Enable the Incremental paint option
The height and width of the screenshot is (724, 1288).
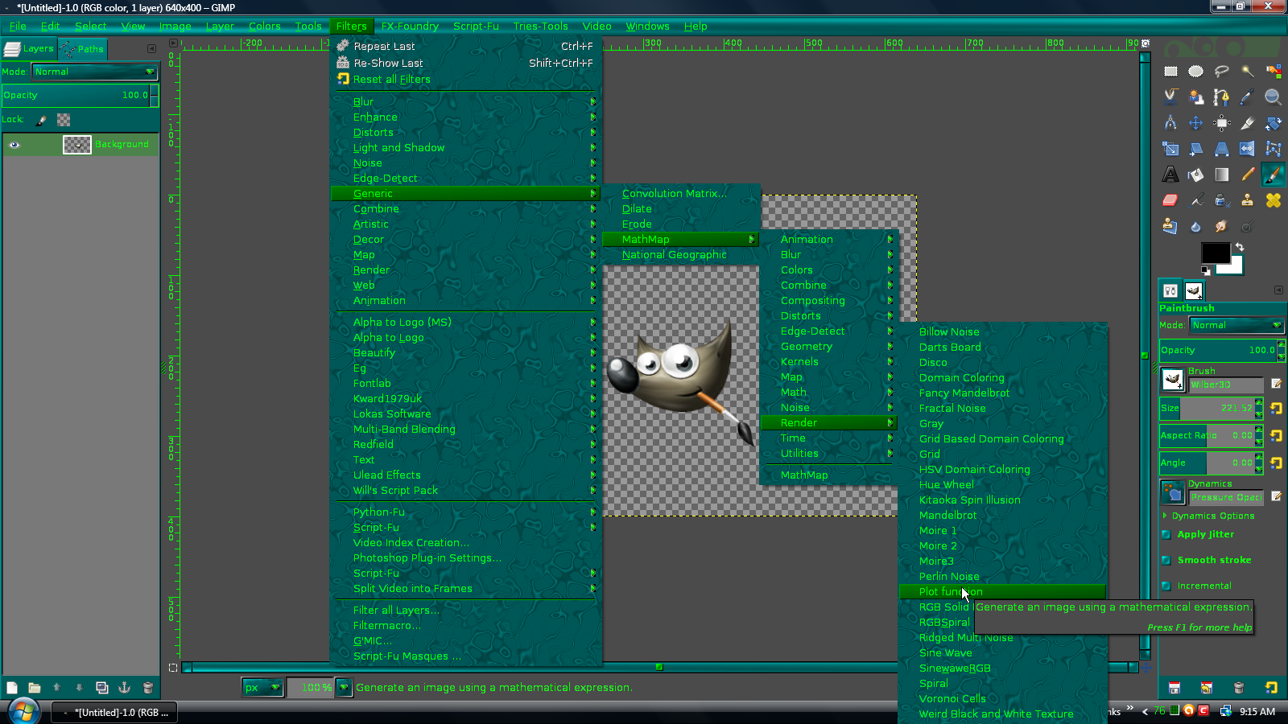(1167, 586)
